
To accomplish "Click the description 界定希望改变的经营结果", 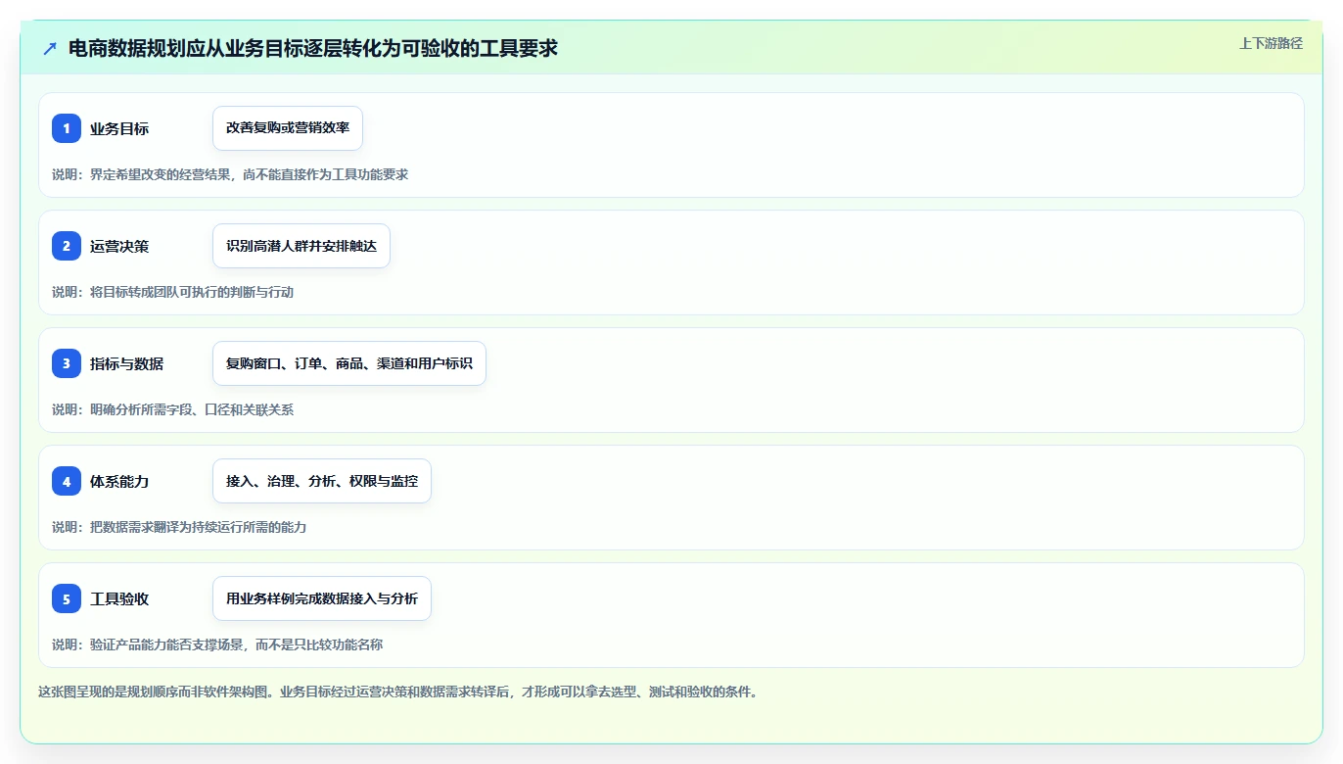I will tap(162, 174).
